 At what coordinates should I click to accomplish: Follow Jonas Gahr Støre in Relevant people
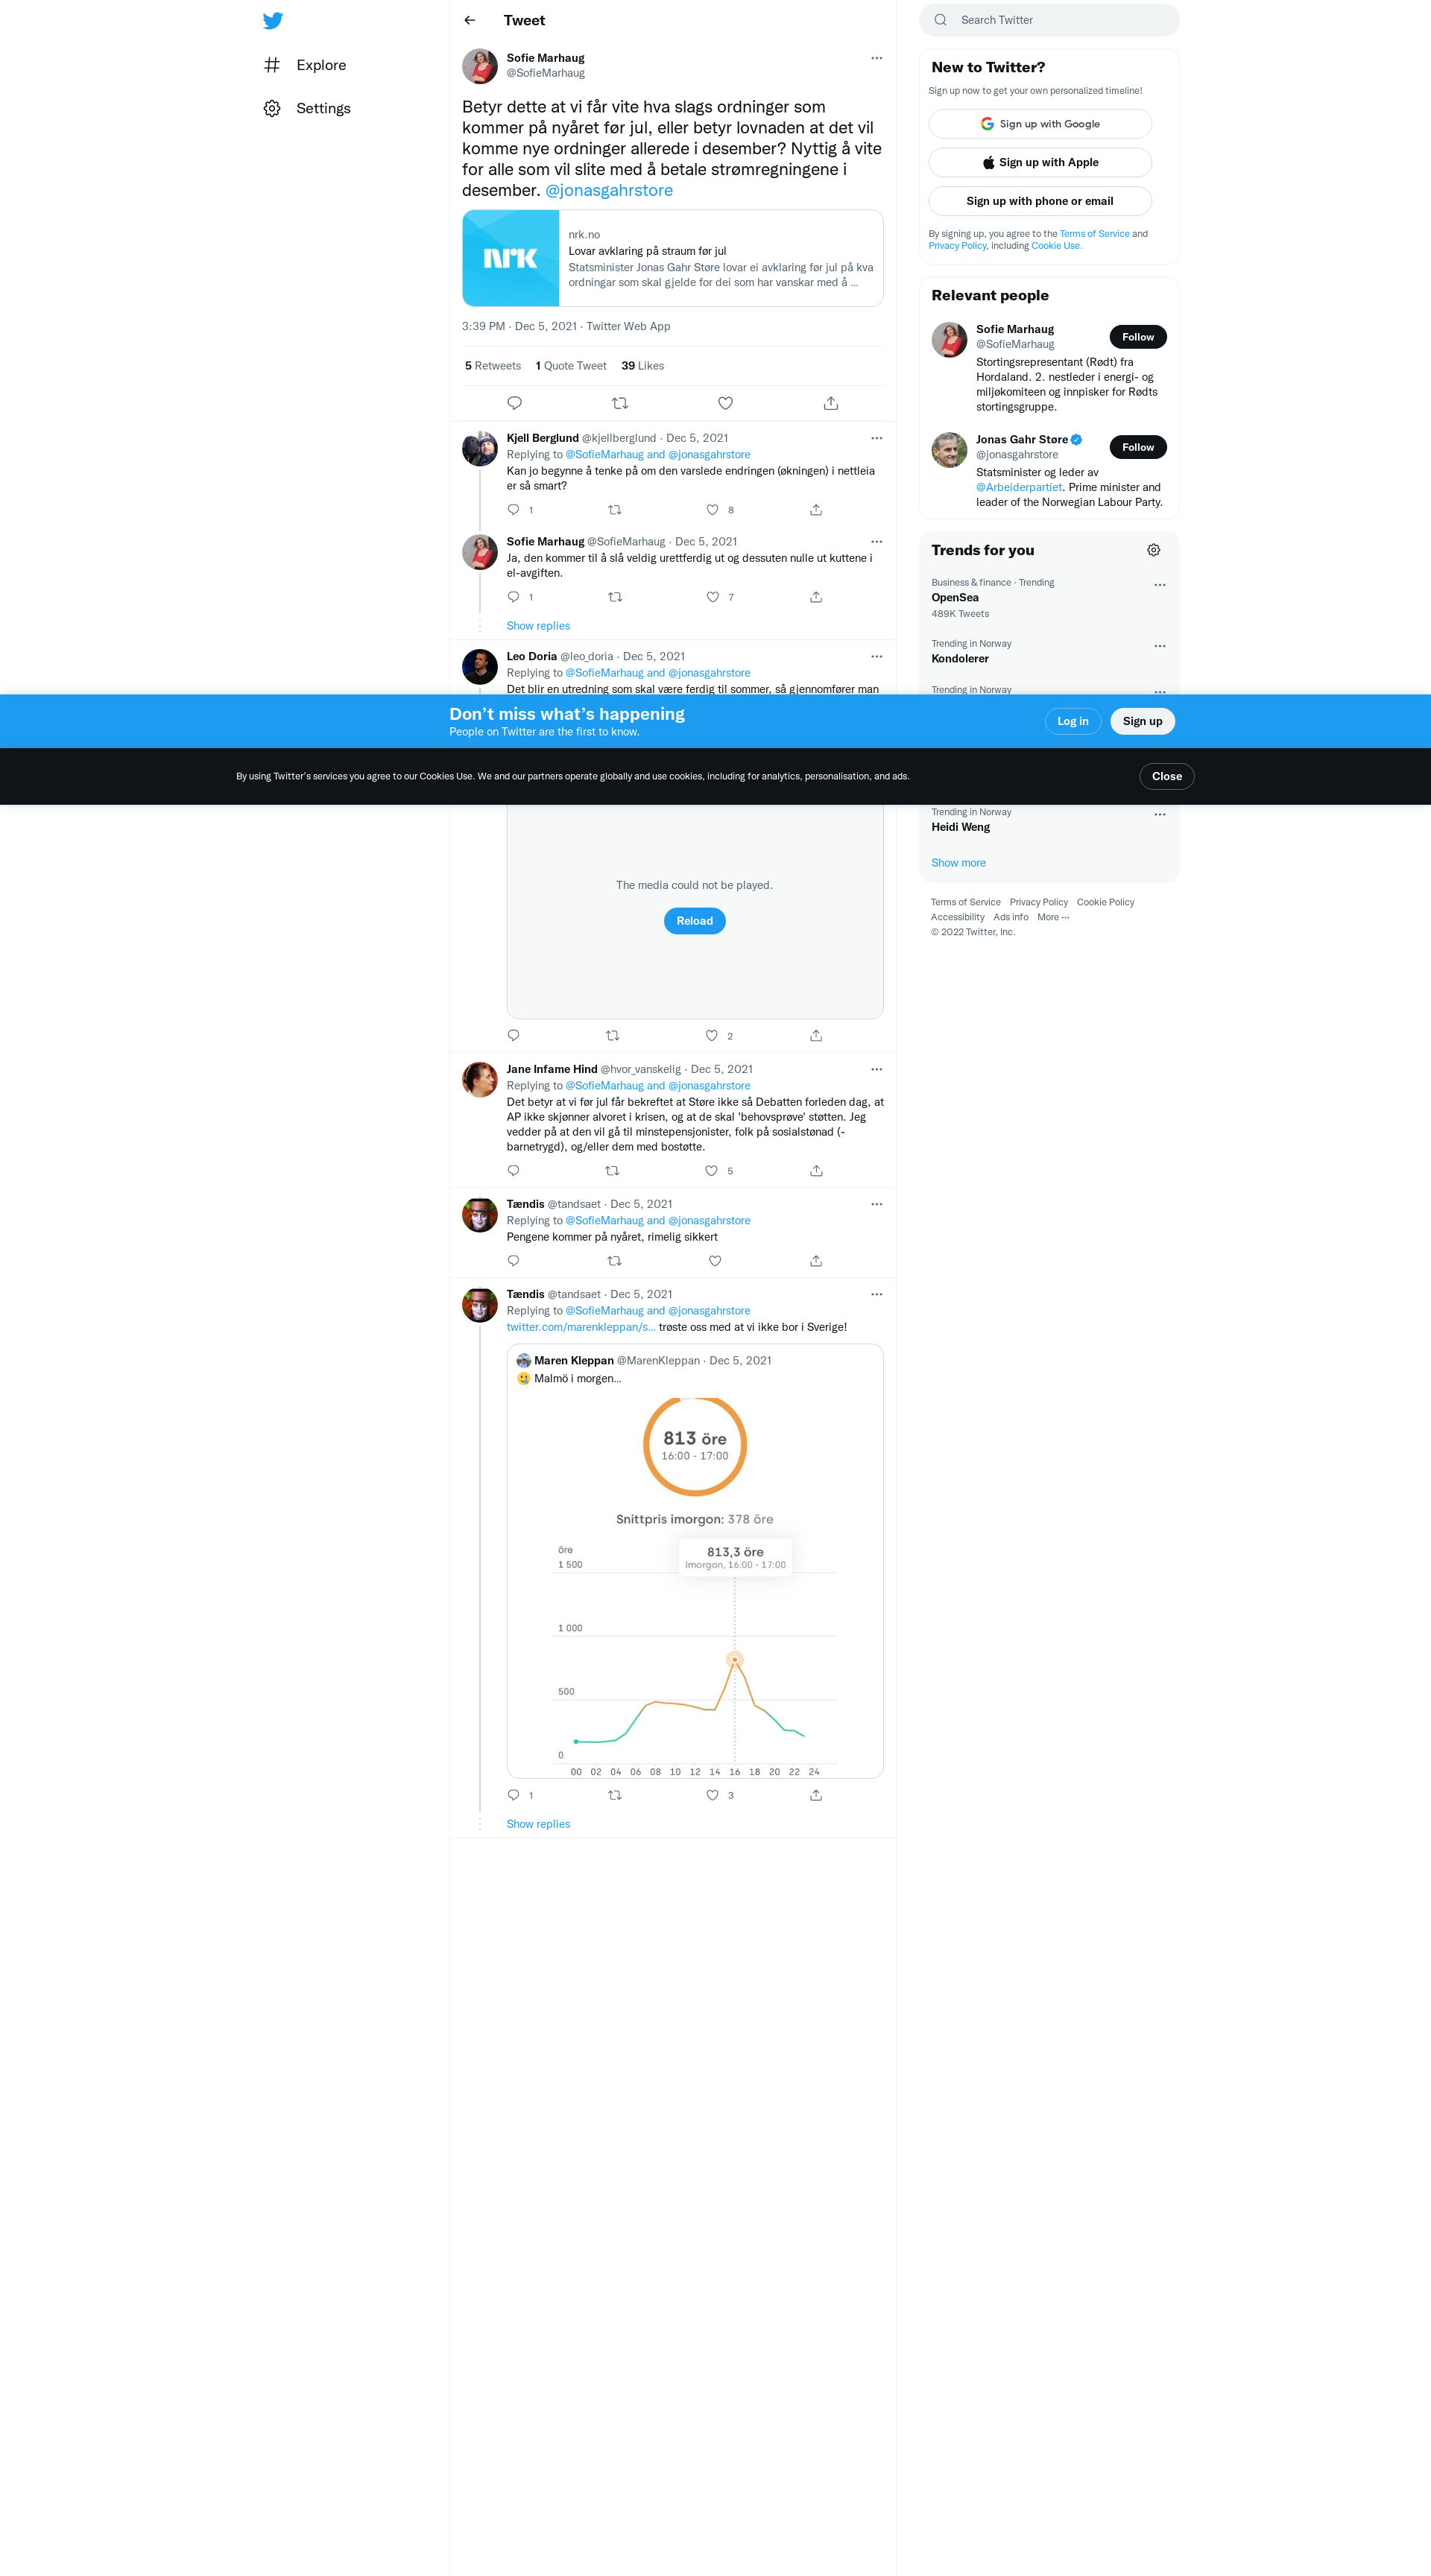(x=1138, y=447)
